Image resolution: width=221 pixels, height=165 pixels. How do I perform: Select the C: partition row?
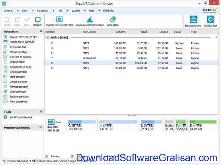pos(132,43)
